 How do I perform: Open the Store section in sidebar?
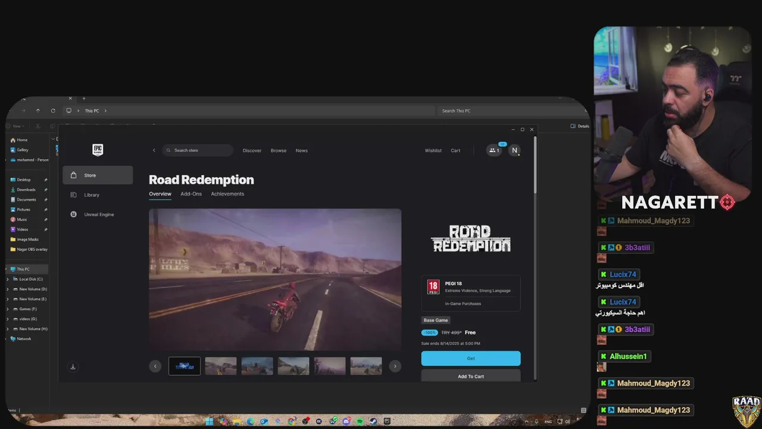coord(98,175)
